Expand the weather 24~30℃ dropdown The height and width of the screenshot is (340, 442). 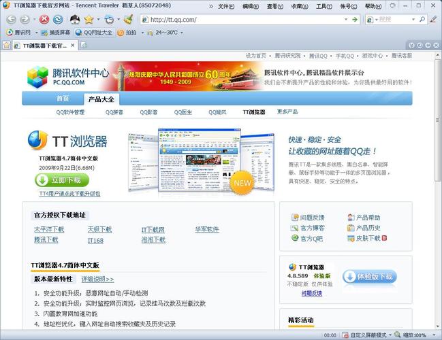tap(182, 33)
